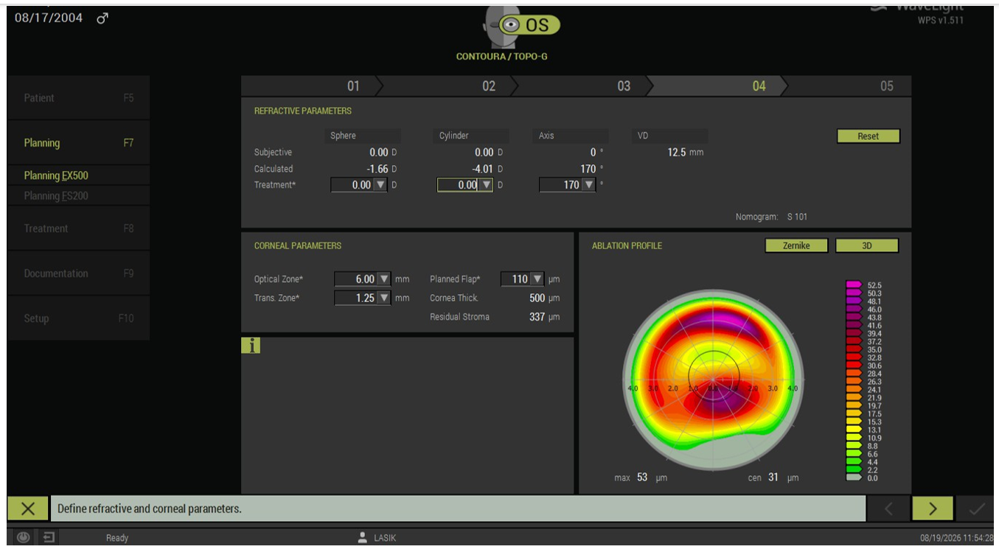Expand the Planned Flap dropdown
Screen dimensions: 999x552
point(537,279)
